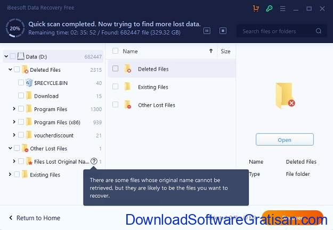Click the 682447 count beside Data (D:)
The width and height of the screenshot is (333, 230).
pyautogui.click(x=93, y=57)
